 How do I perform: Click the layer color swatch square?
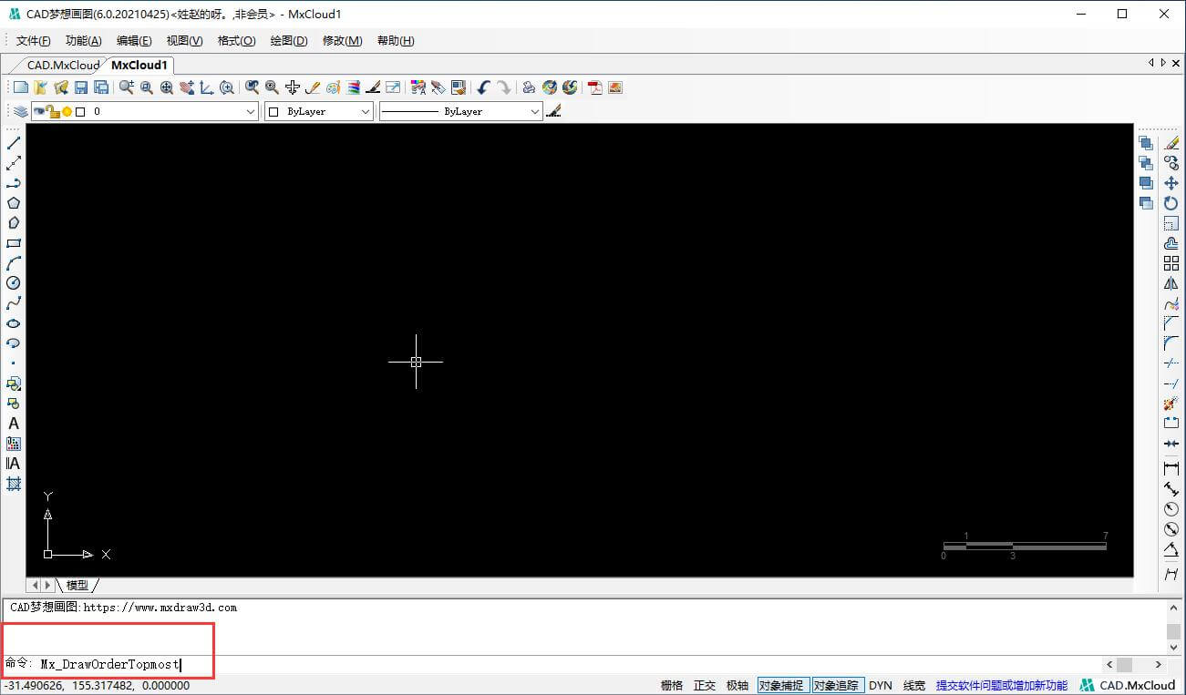click(x=80, y=111)
